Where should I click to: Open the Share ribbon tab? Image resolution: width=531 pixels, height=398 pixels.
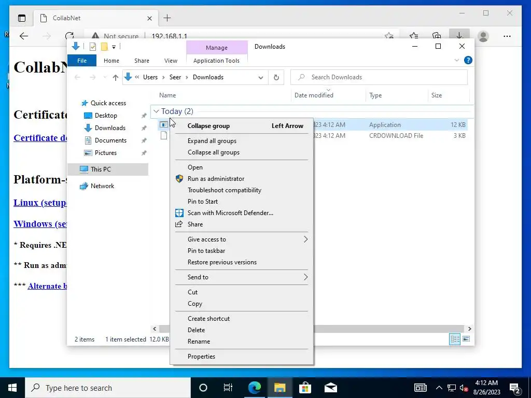click(x=142, y=61)
